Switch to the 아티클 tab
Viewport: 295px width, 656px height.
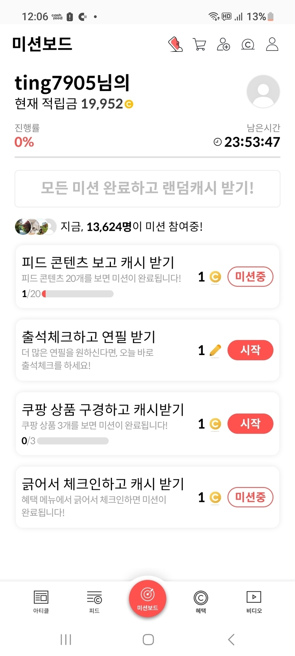pos(41,602)
